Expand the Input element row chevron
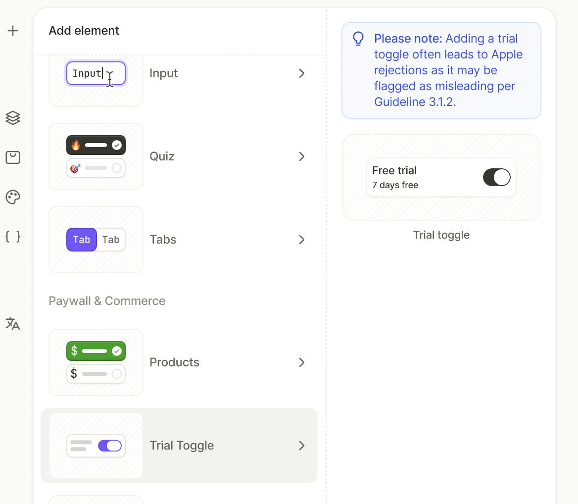The height and width of the screenshot is (504, 578). point(302,73)
